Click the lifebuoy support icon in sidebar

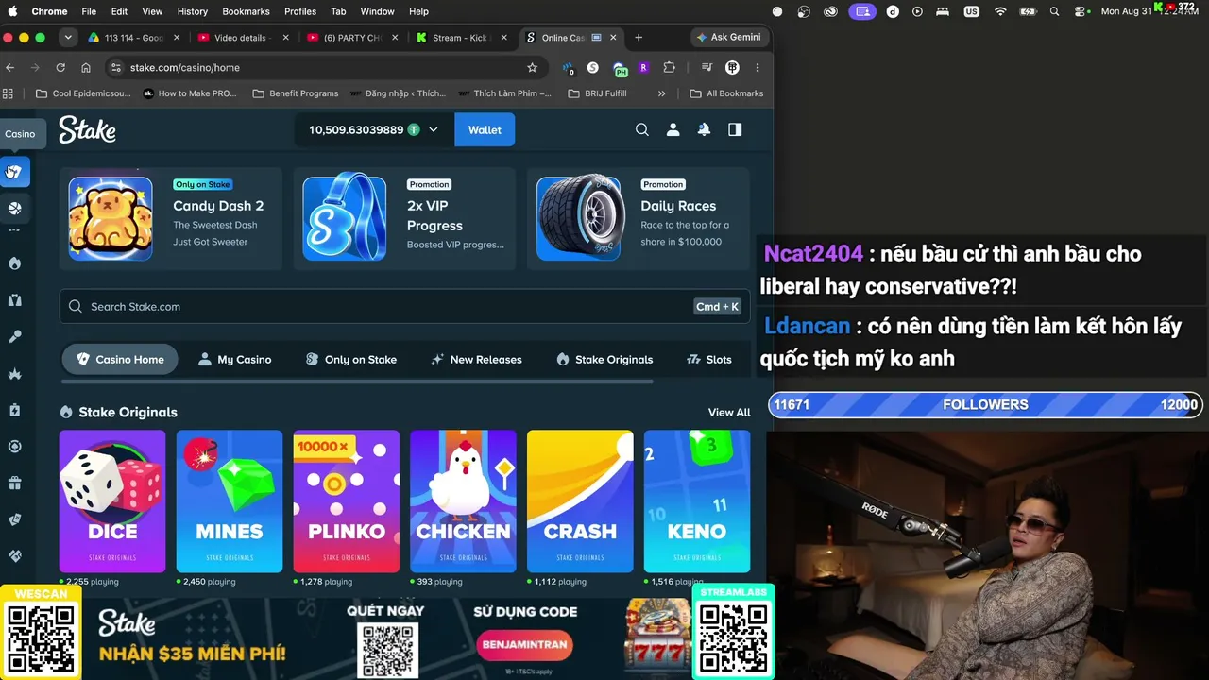click(x=15, y=446)
